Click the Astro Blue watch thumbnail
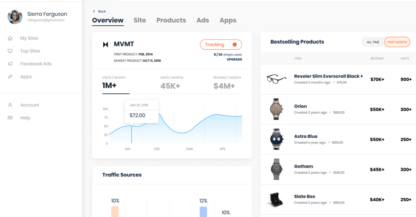The height and width of the screenshot is (217, 416). click(276, 139)
